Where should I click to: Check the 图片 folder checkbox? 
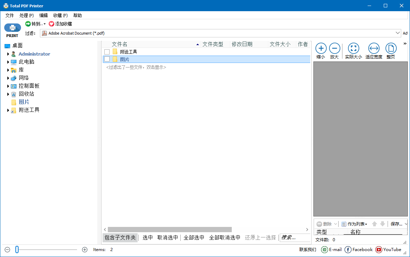(107, 59)
